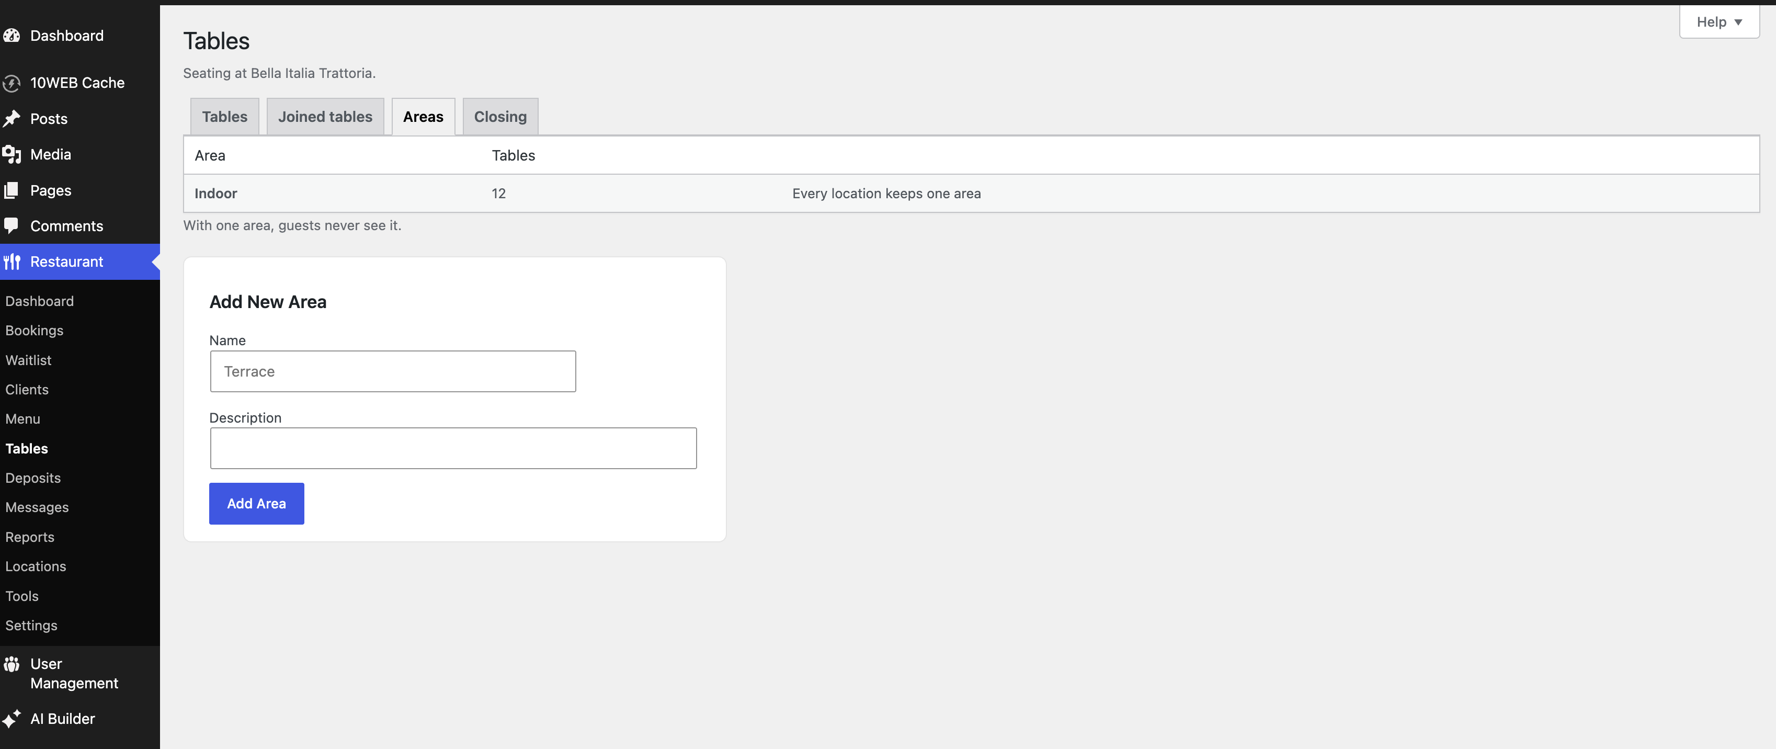Switch to the Tables tab
Screen dimensions: 1776x749
[225, 117]
